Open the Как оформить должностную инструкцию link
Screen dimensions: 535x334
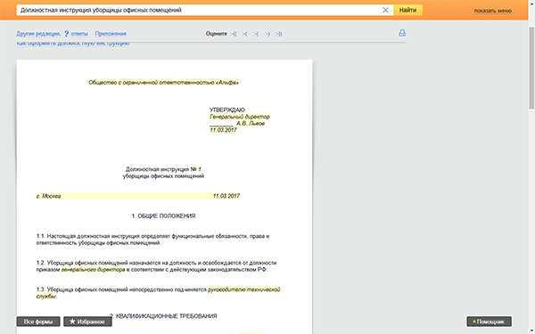[x=73, y=44]
